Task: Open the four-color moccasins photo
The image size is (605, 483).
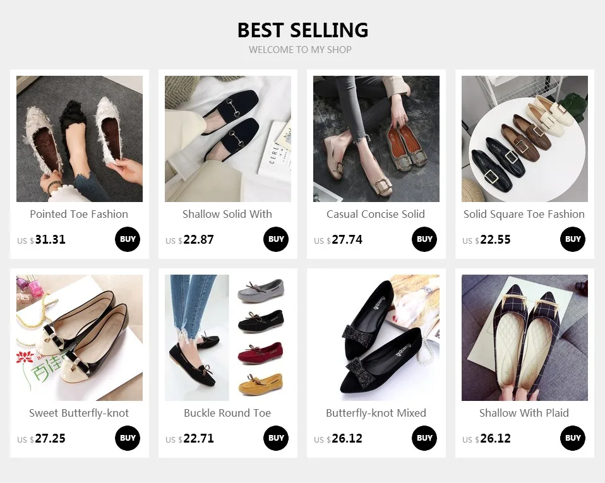Action: coord(228,338)
